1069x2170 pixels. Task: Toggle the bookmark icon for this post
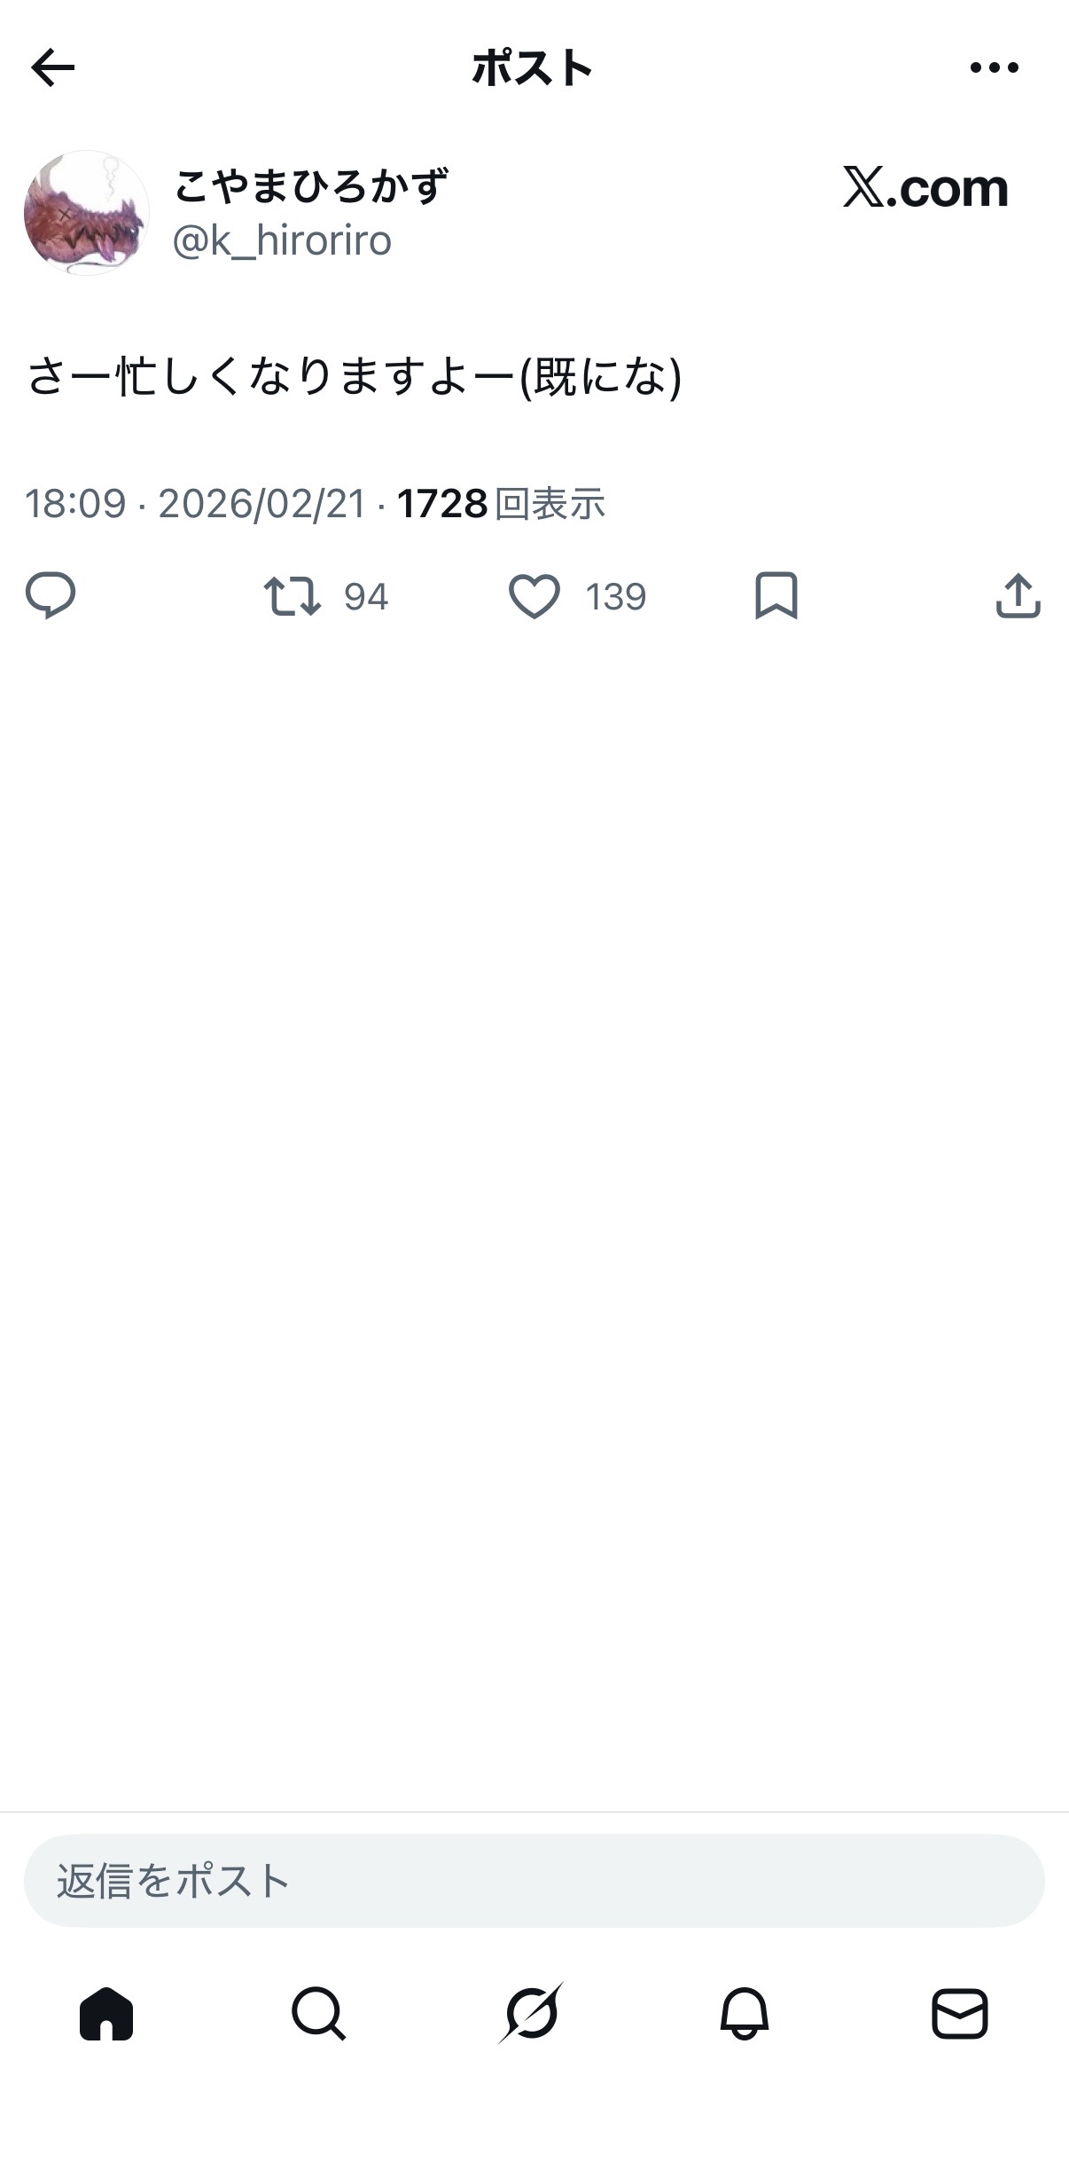776,595
